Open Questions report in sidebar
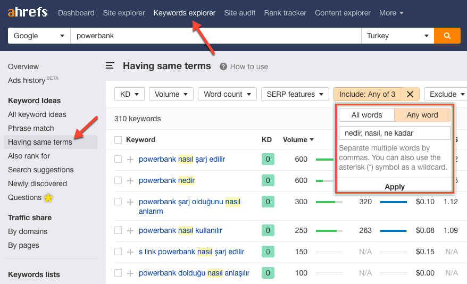 pos(24,197)
